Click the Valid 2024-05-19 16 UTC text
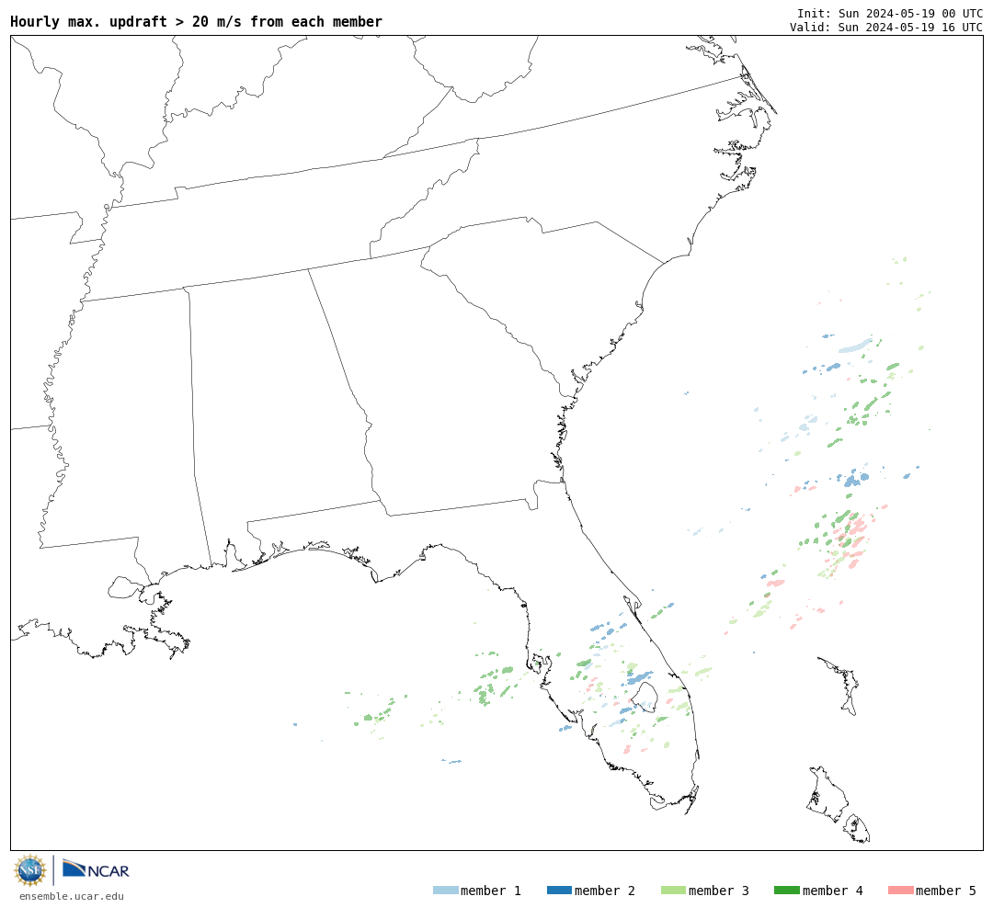Screen dimensions: 993x908 point(886,28)
